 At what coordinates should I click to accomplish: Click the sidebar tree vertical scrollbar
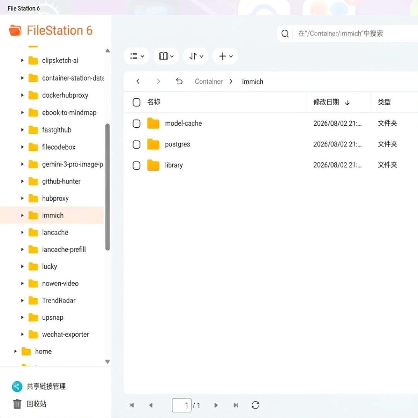pos(108,187)
